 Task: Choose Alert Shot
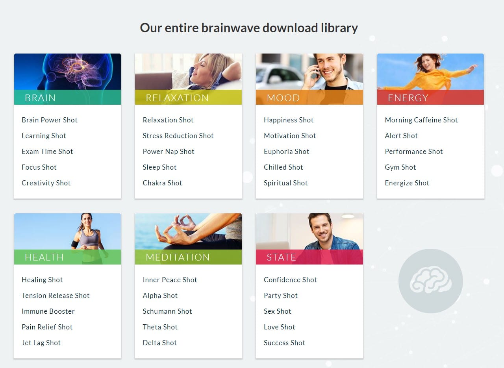click(x=401, y=136)
